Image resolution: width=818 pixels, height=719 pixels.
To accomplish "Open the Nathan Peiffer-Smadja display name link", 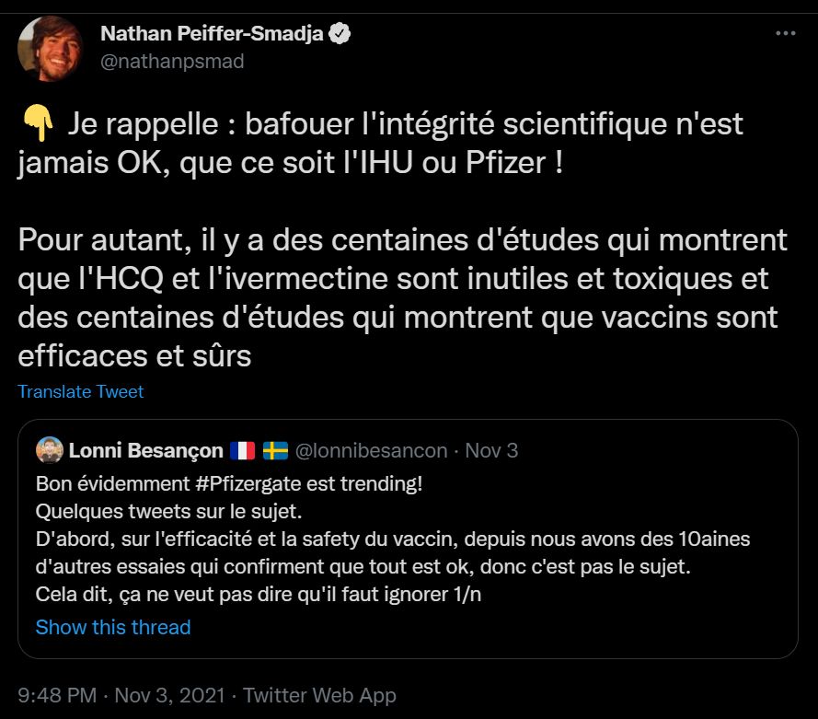I will pyautogui.click(x=213, y=35).
